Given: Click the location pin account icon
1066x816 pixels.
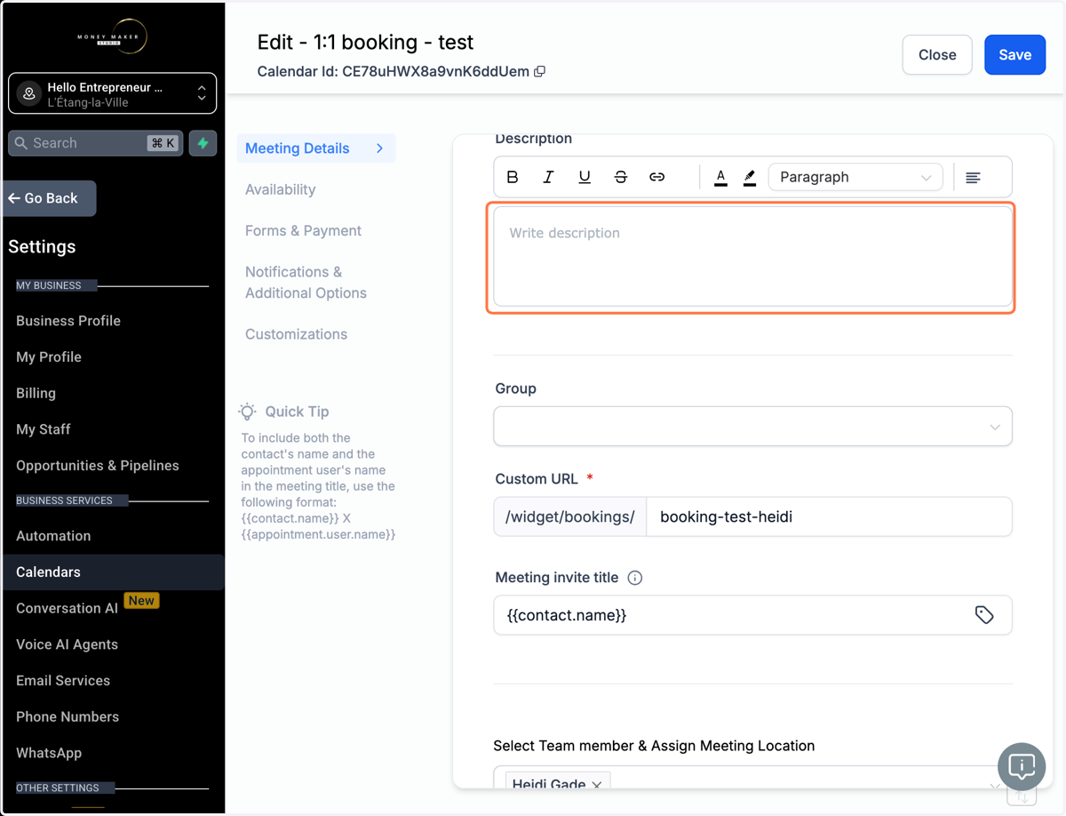Looking at the screenshot, I should pos(29,93).
